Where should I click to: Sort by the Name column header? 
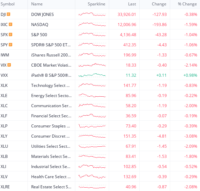pyautogui.click(x=37, y=4)
